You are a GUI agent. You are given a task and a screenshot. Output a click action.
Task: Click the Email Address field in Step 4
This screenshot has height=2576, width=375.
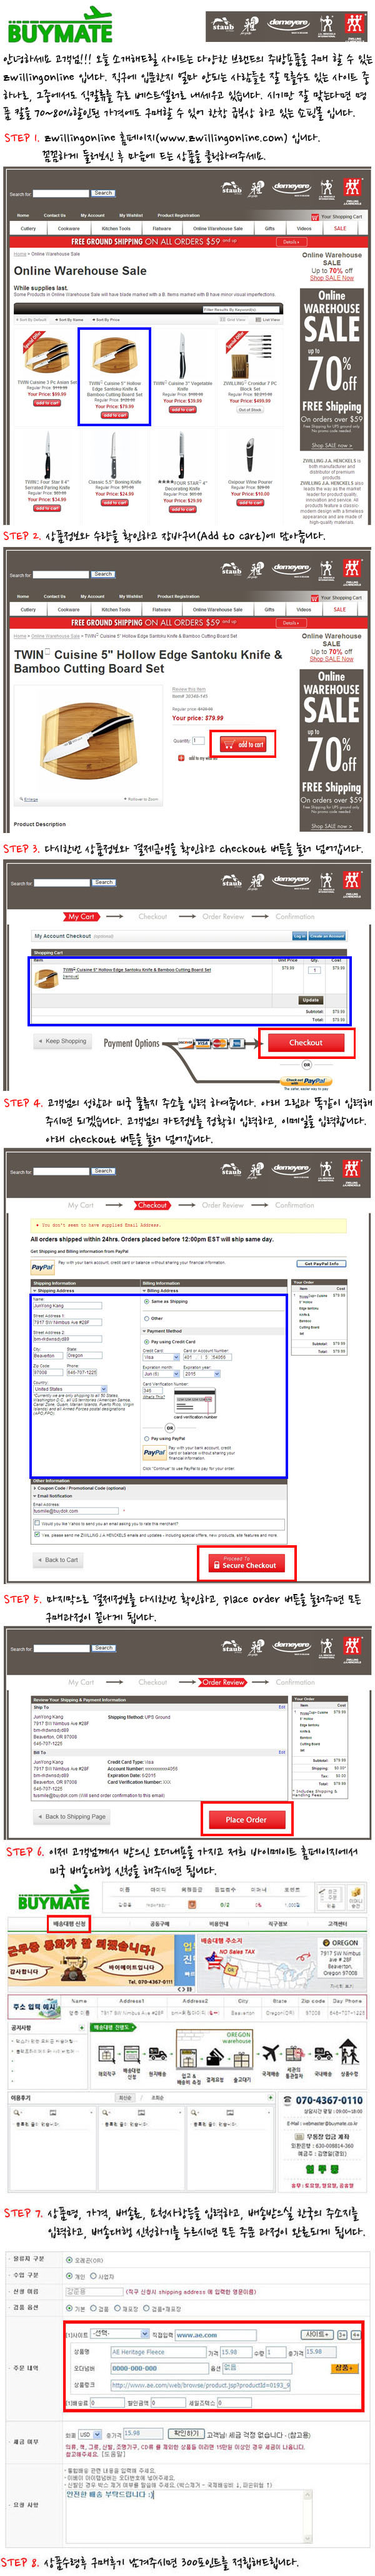tap(75, 1511)
